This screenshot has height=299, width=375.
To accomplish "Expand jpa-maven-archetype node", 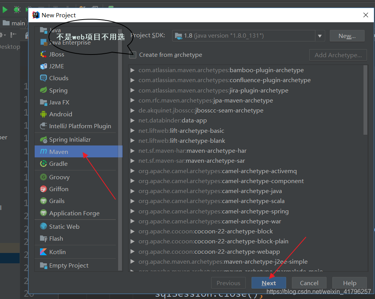I will pyautogui.click(x=132, y=101).
